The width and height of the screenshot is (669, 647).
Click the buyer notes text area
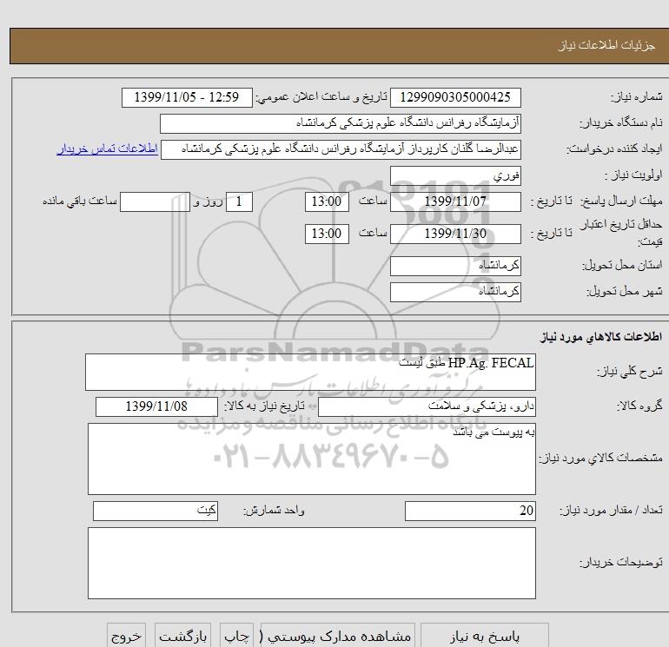tap(311, 563)
